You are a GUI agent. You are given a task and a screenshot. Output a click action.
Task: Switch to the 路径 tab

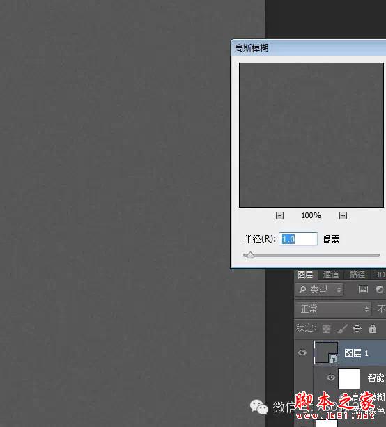tap(357, 274)
